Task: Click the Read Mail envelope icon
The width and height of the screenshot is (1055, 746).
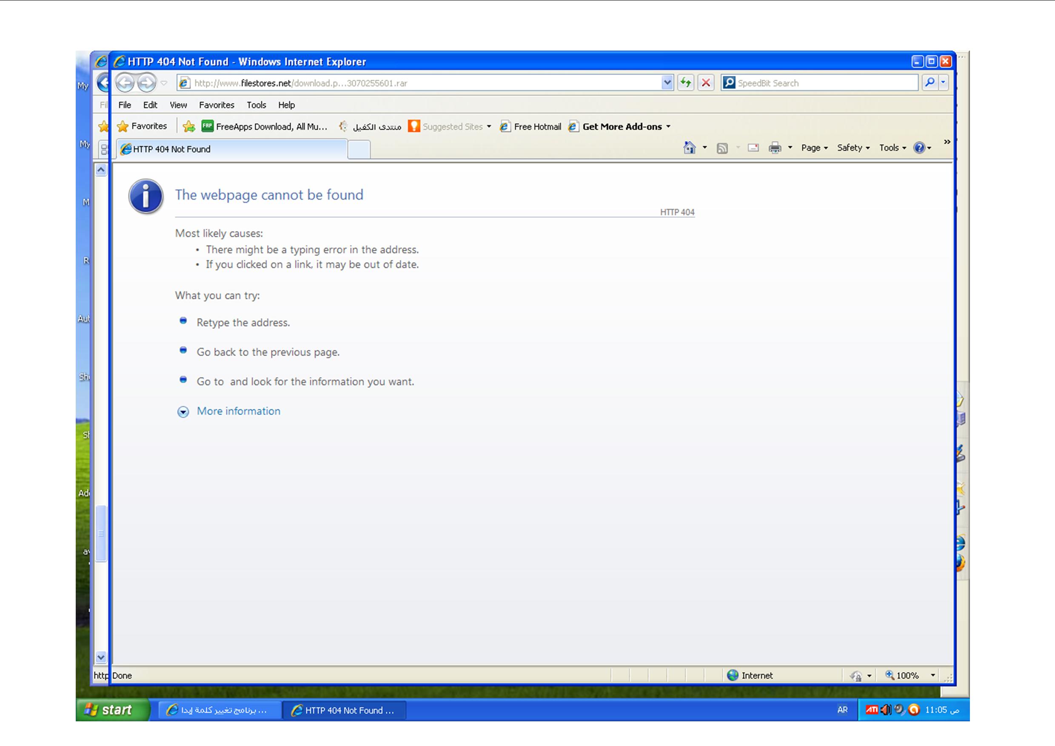Action: pyautogui.click(x=753, y=148)
